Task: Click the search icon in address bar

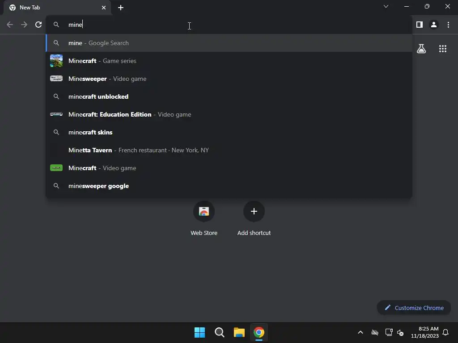Action: click(56, 25)
